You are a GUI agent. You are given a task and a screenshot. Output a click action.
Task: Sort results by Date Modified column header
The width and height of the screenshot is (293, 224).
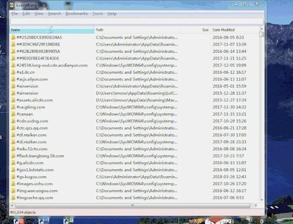point(235,30)
